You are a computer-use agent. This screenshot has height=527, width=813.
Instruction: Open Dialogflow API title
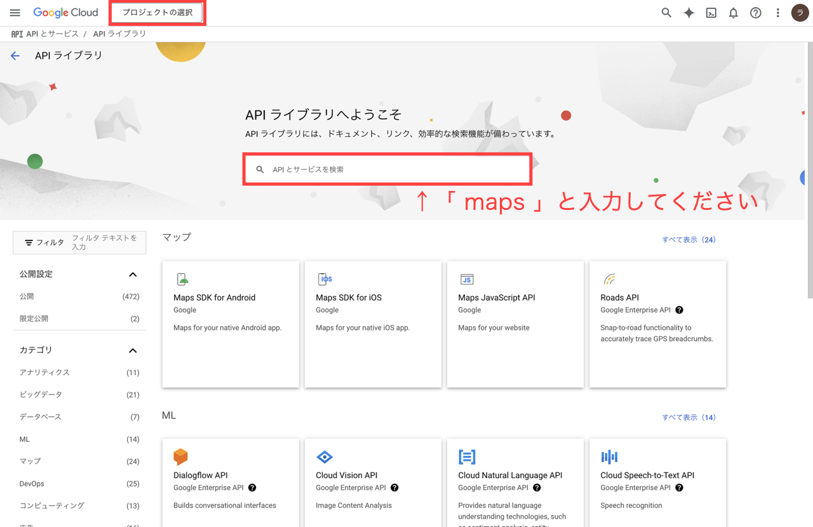click(200, 475)
